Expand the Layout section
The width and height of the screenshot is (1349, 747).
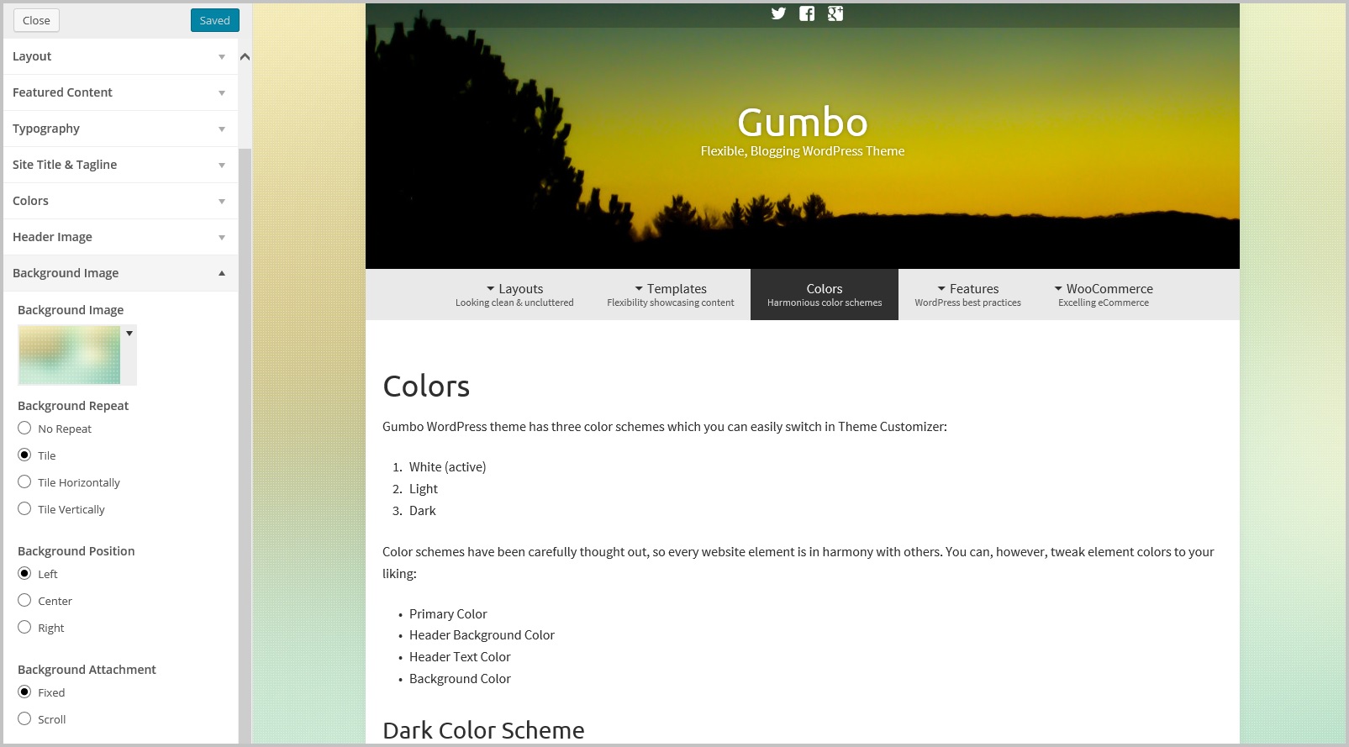(x=120, y=56)
